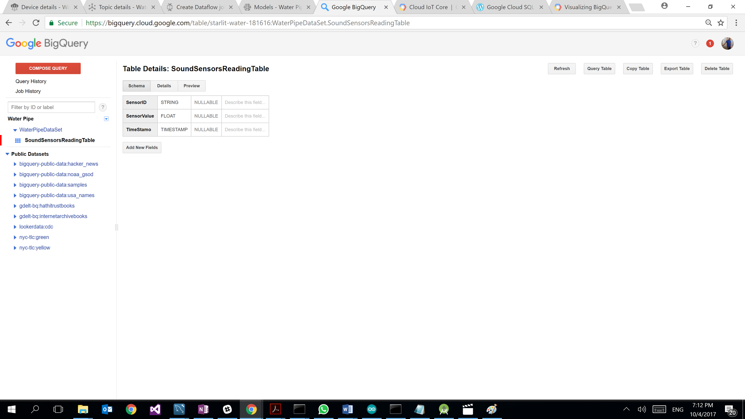This screenshot has width=745, height=419.
Task: Open WhatsApp from the Windows taskbar
Action: [x=323, y=409]
